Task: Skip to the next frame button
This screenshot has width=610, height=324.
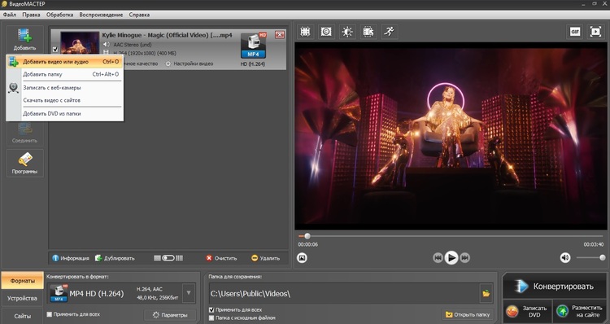Action: coord(464,257)
